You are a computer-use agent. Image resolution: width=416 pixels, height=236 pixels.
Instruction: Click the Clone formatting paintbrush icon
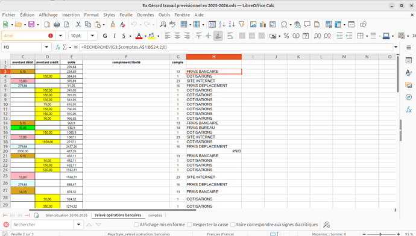pyautogui.click(x=113, y=24)
